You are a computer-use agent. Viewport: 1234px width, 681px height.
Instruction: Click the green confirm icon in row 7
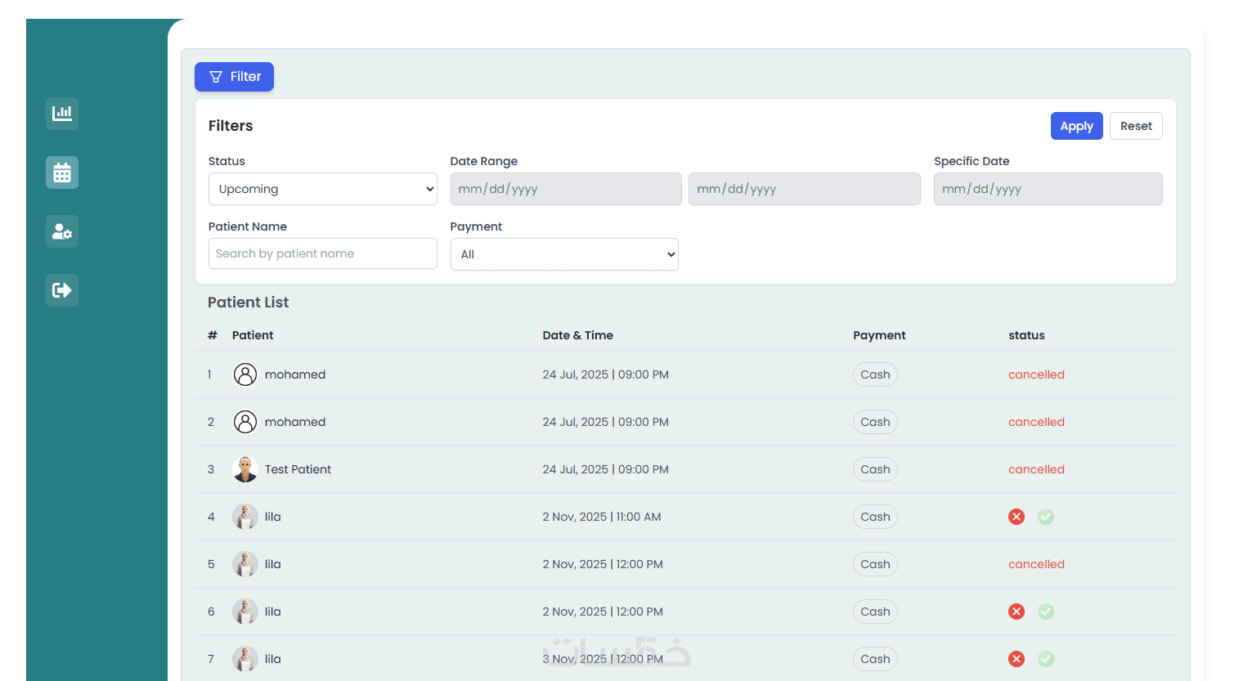coord(1046,659)
